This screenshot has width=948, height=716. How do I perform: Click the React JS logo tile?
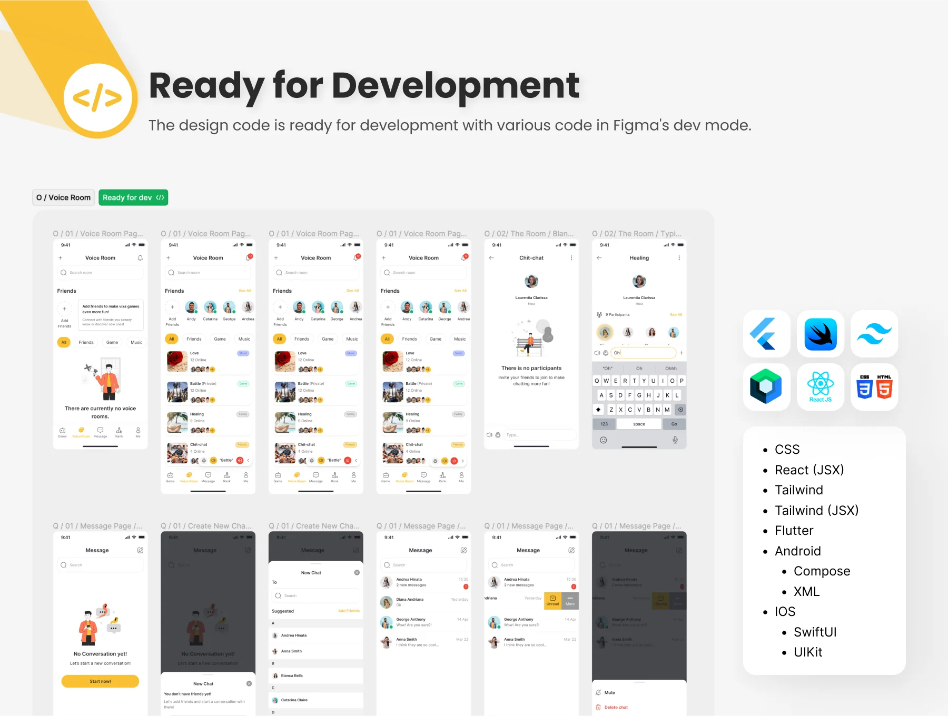pyautogui.click(x=821, y=387)
